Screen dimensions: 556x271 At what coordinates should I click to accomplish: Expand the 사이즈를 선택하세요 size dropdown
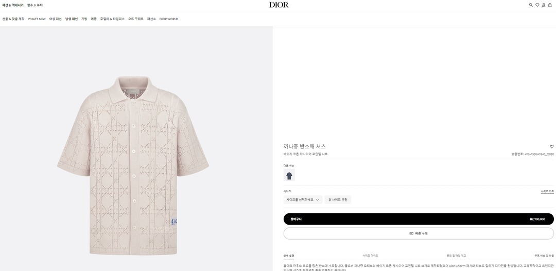[303, 199]
